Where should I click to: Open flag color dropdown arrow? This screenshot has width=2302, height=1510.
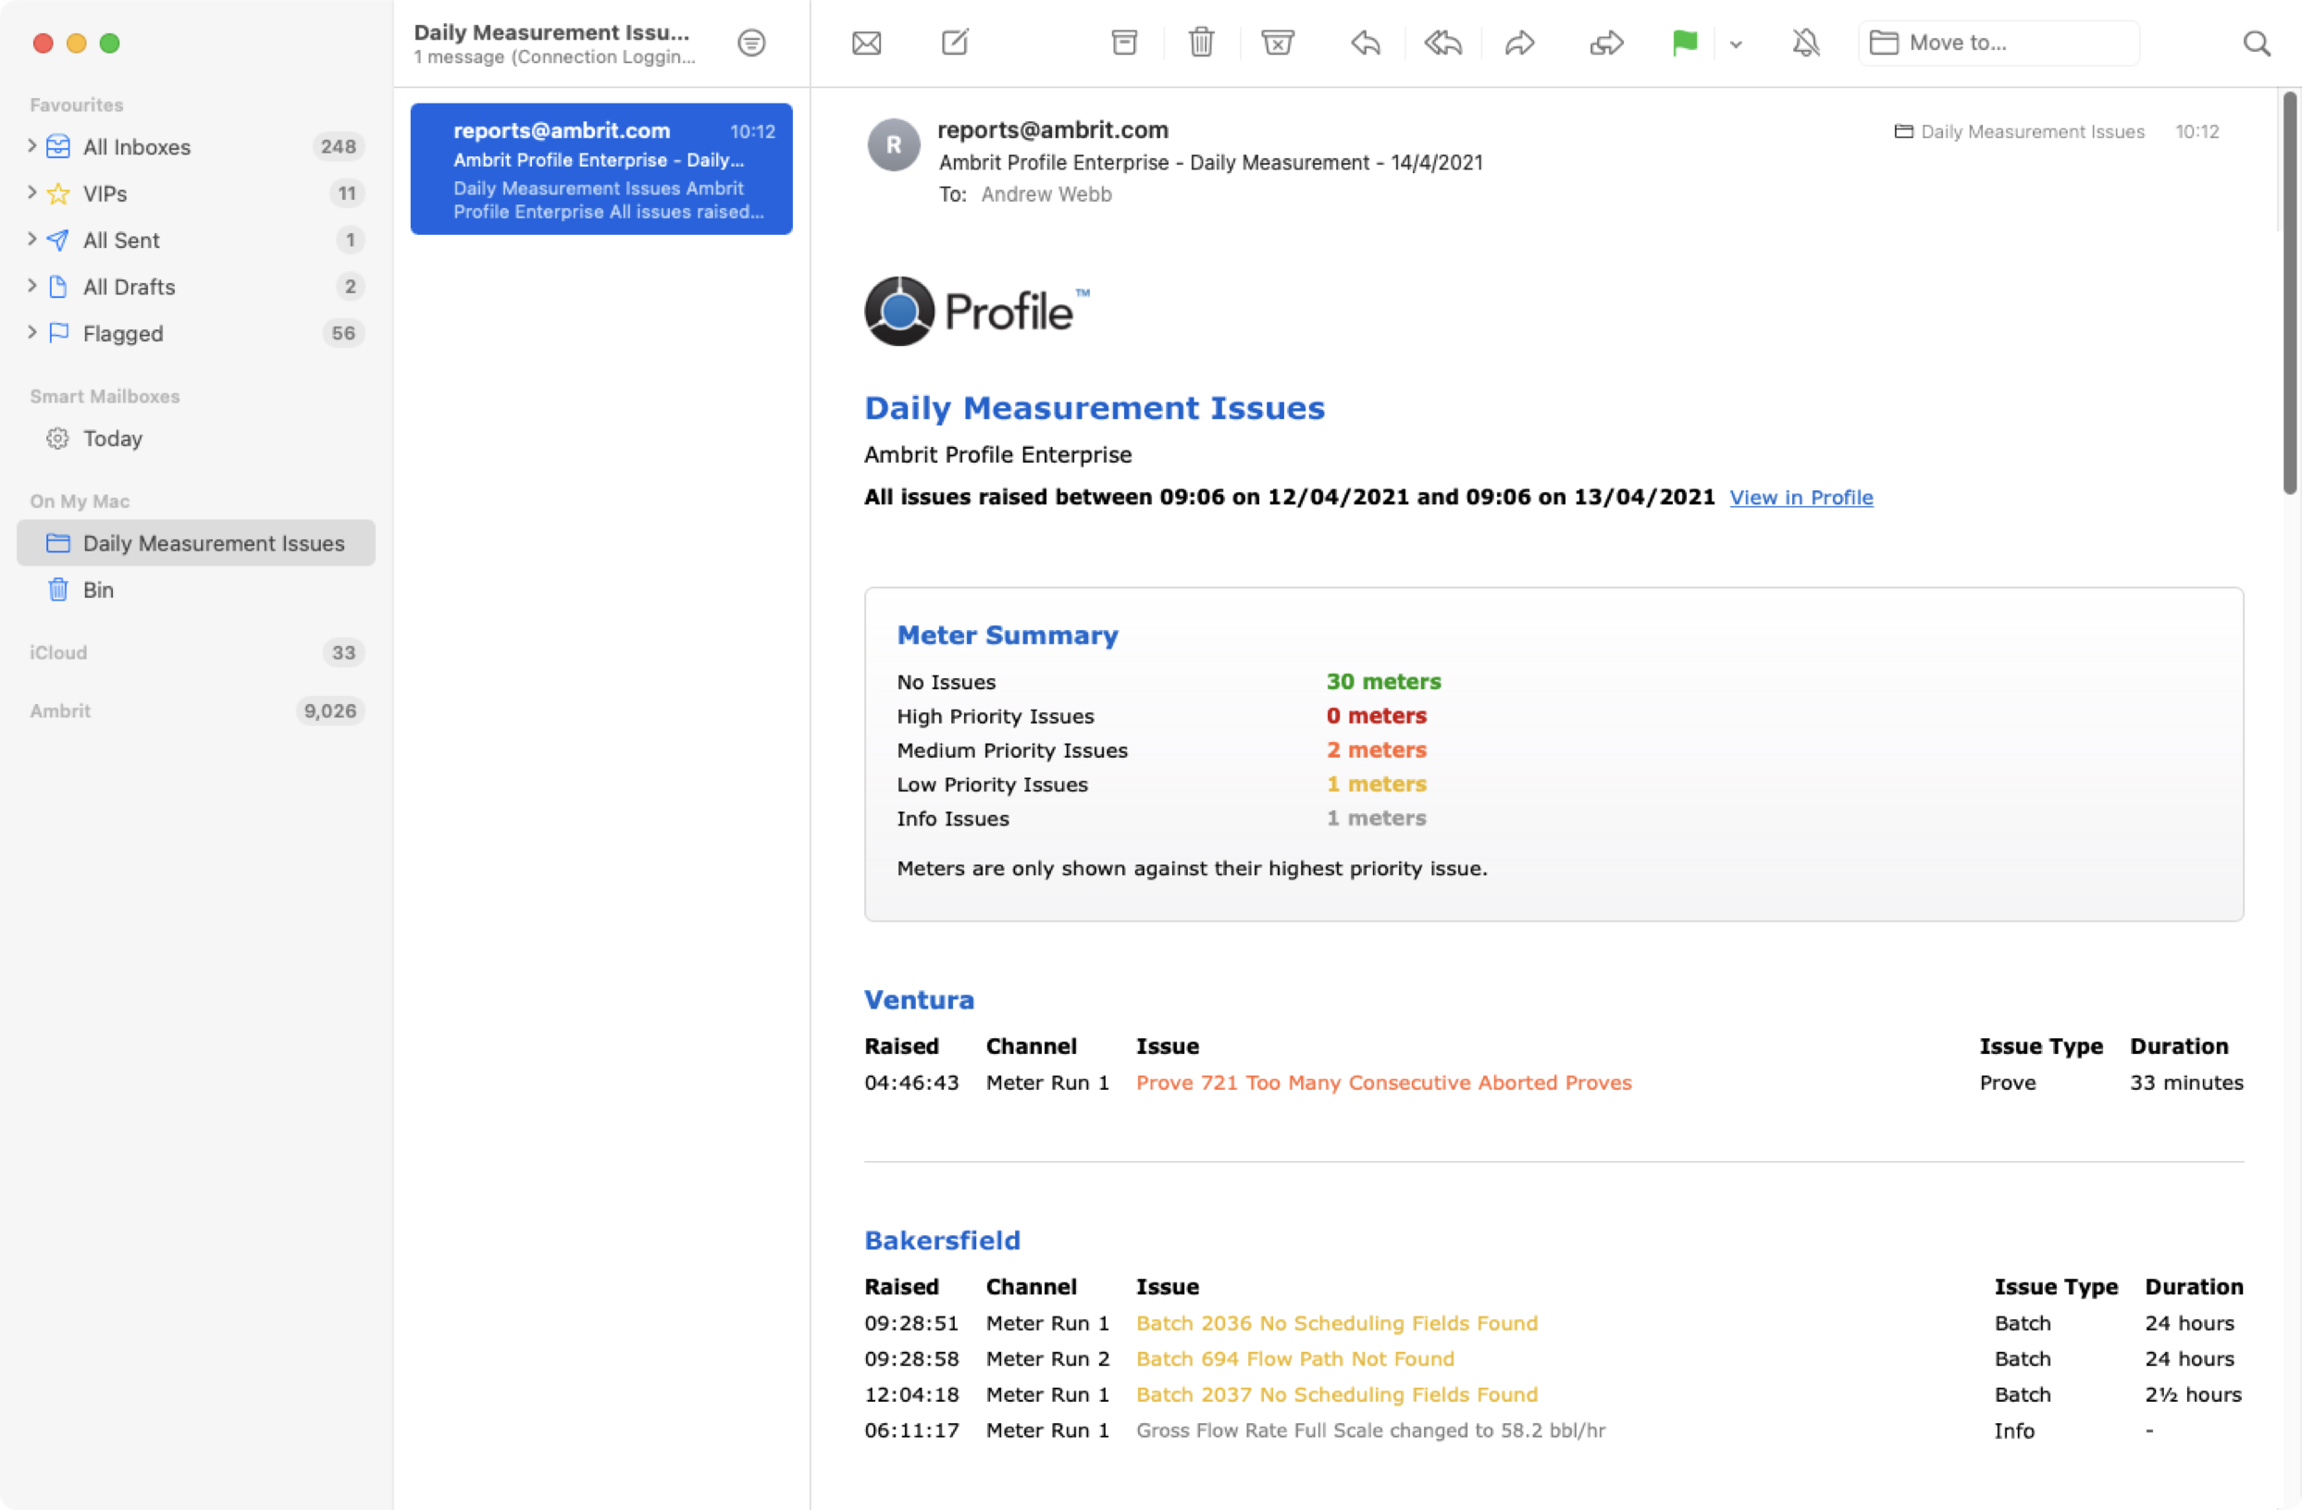pyautogui.click(x=1735, y=43)
